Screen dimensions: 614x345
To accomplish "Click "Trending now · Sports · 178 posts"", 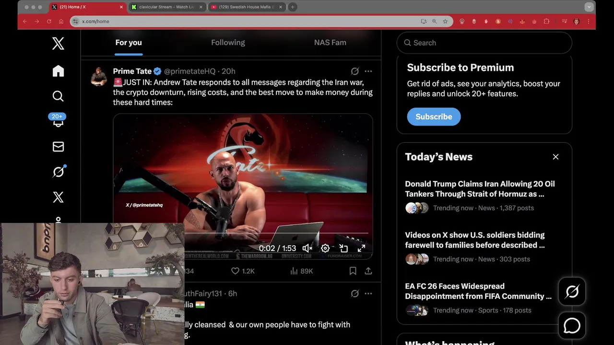I will pyautogui.click(x=482, y=310).
